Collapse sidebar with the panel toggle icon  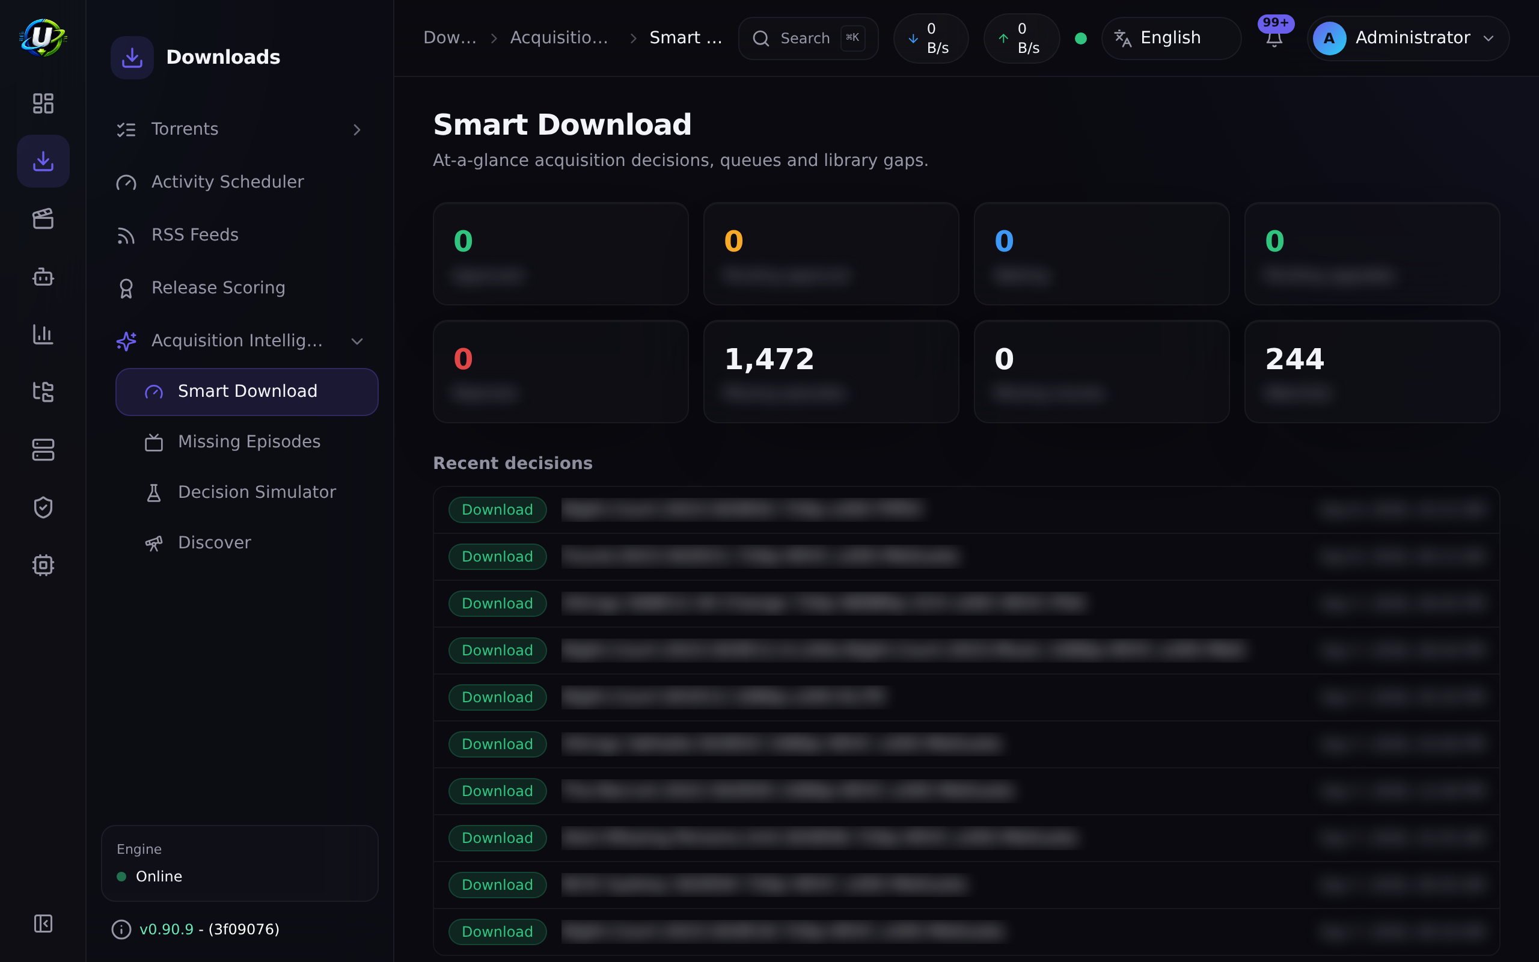(43, 923)
